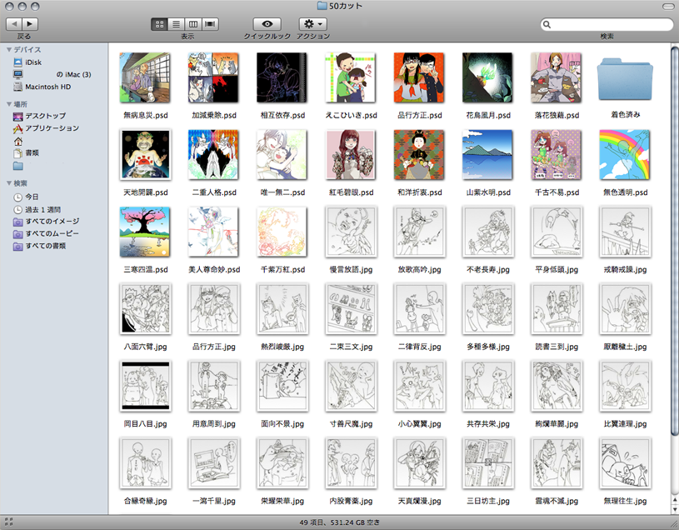Screen dimensions: 679x530
Task: Click the 一瀉千里.jpg file name
Action: coord(214,501)
